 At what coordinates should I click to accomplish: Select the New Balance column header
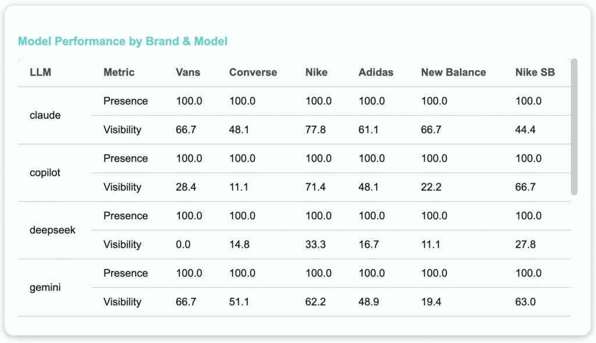pyautogui.click(x=453, y=73)
